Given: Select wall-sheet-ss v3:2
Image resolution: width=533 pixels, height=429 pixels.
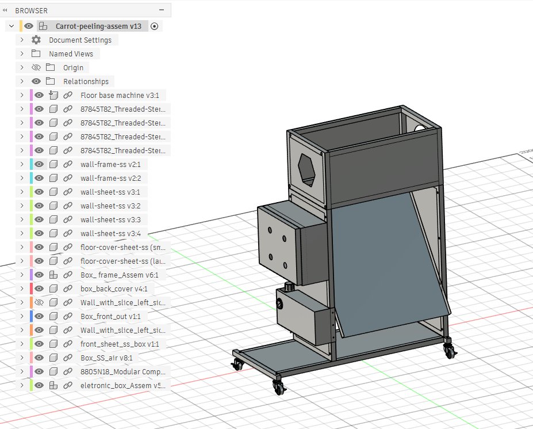Looking at the screenshot, I should pyautogui.click(x=110, y=206).
